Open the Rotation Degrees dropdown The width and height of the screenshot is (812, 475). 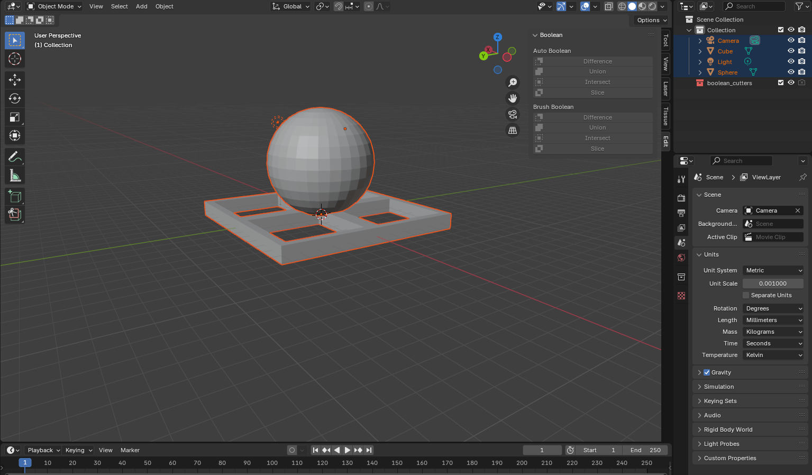click(773, 308)
